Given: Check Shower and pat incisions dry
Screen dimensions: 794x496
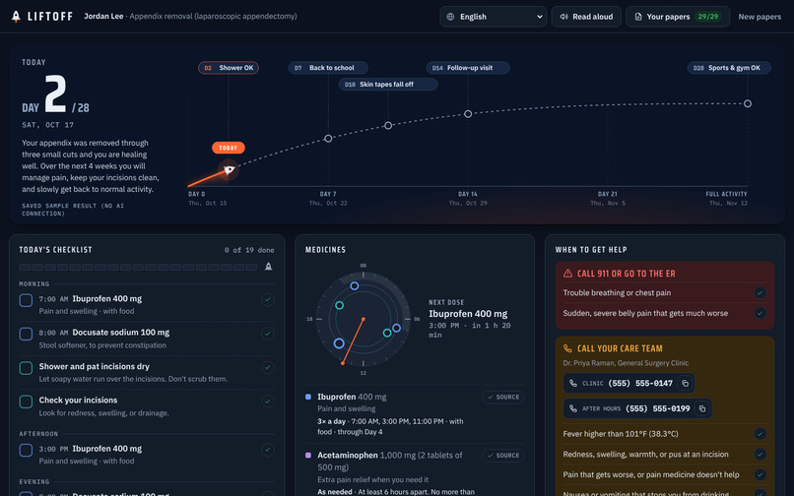Looking at the screenshot, I should coord(26,368).
